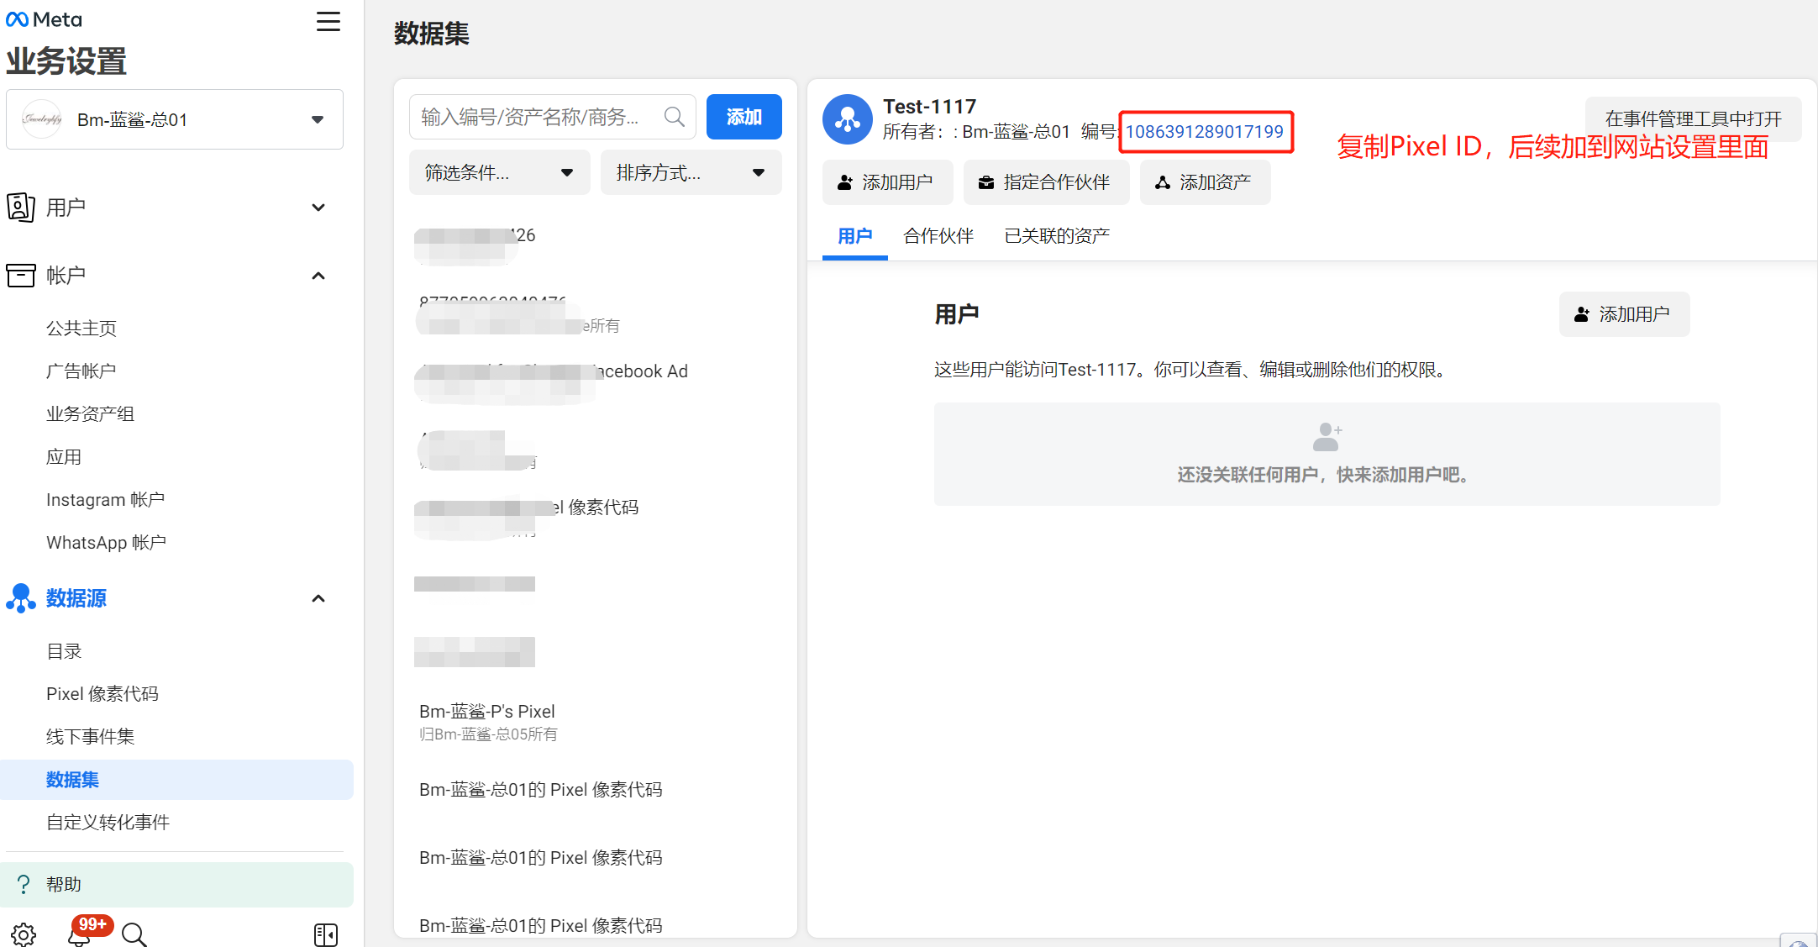Click the empty-state add user icon
1818x947 pixels.
click(1327, 437)
